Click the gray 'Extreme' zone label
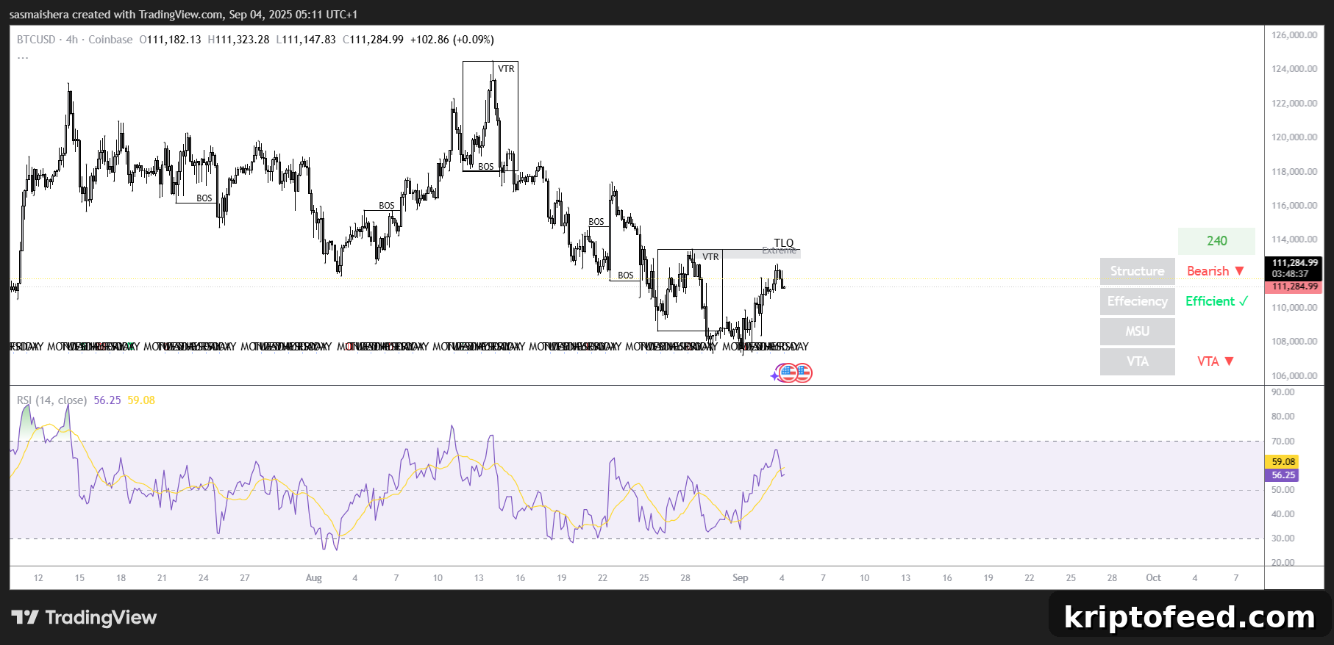 (x=780, y=251)
